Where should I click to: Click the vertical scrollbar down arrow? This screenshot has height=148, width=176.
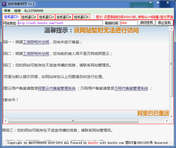[x=171, y=116]
